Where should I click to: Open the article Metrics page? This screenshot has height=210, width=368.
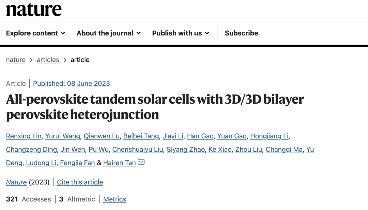click(114, 199)
